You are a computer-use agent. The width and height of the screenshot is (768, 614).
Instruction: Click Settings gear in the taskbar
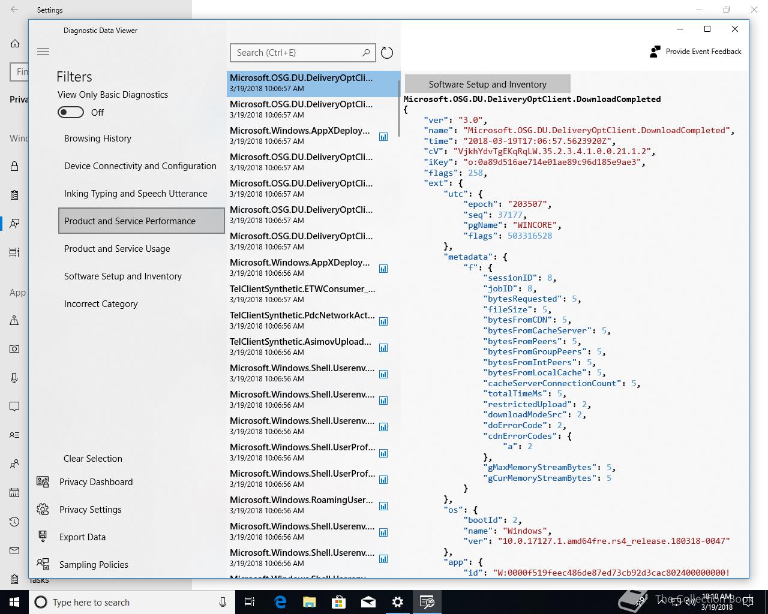(x=398, y=602)
